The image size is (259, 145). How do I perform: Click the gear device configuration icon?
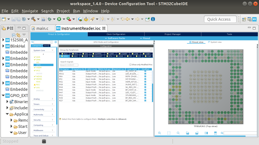(x=86, y=19)
